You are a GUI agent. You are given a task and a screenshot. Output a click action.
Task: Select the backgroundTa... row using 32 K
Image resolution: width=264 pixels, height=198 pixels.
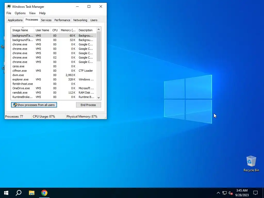(x=54, y=40)
